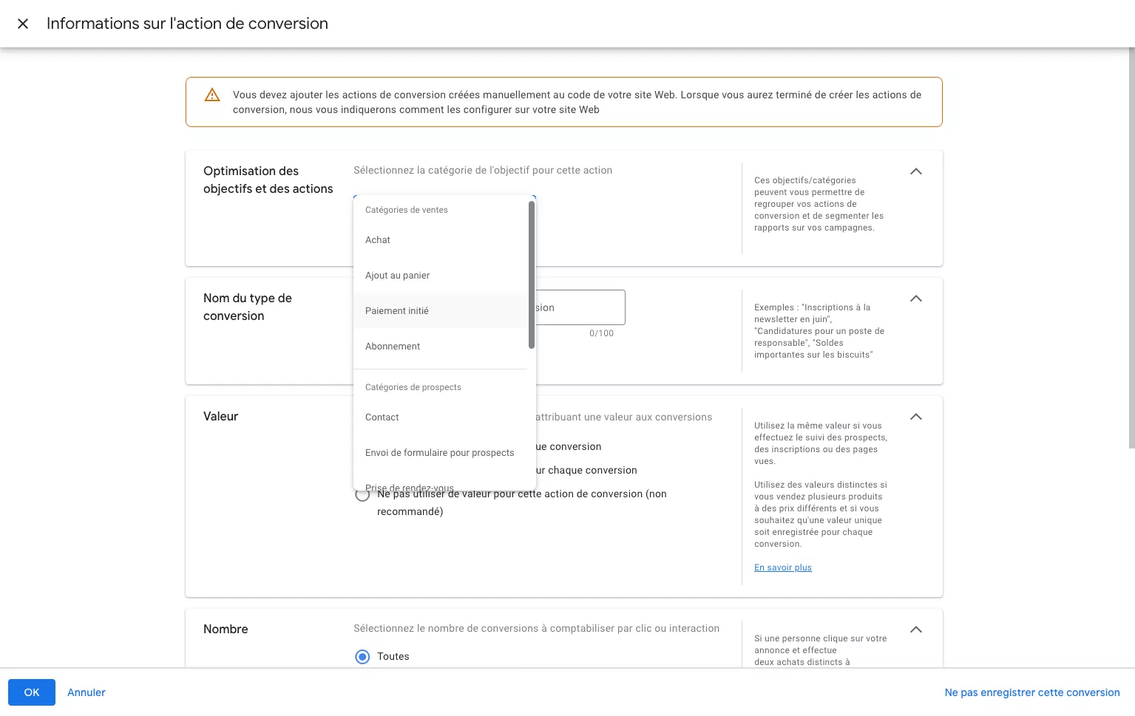This screenshot has width=1135, height=716.
Task: Collapse the "Nombre" section
Action: point(915,629)
